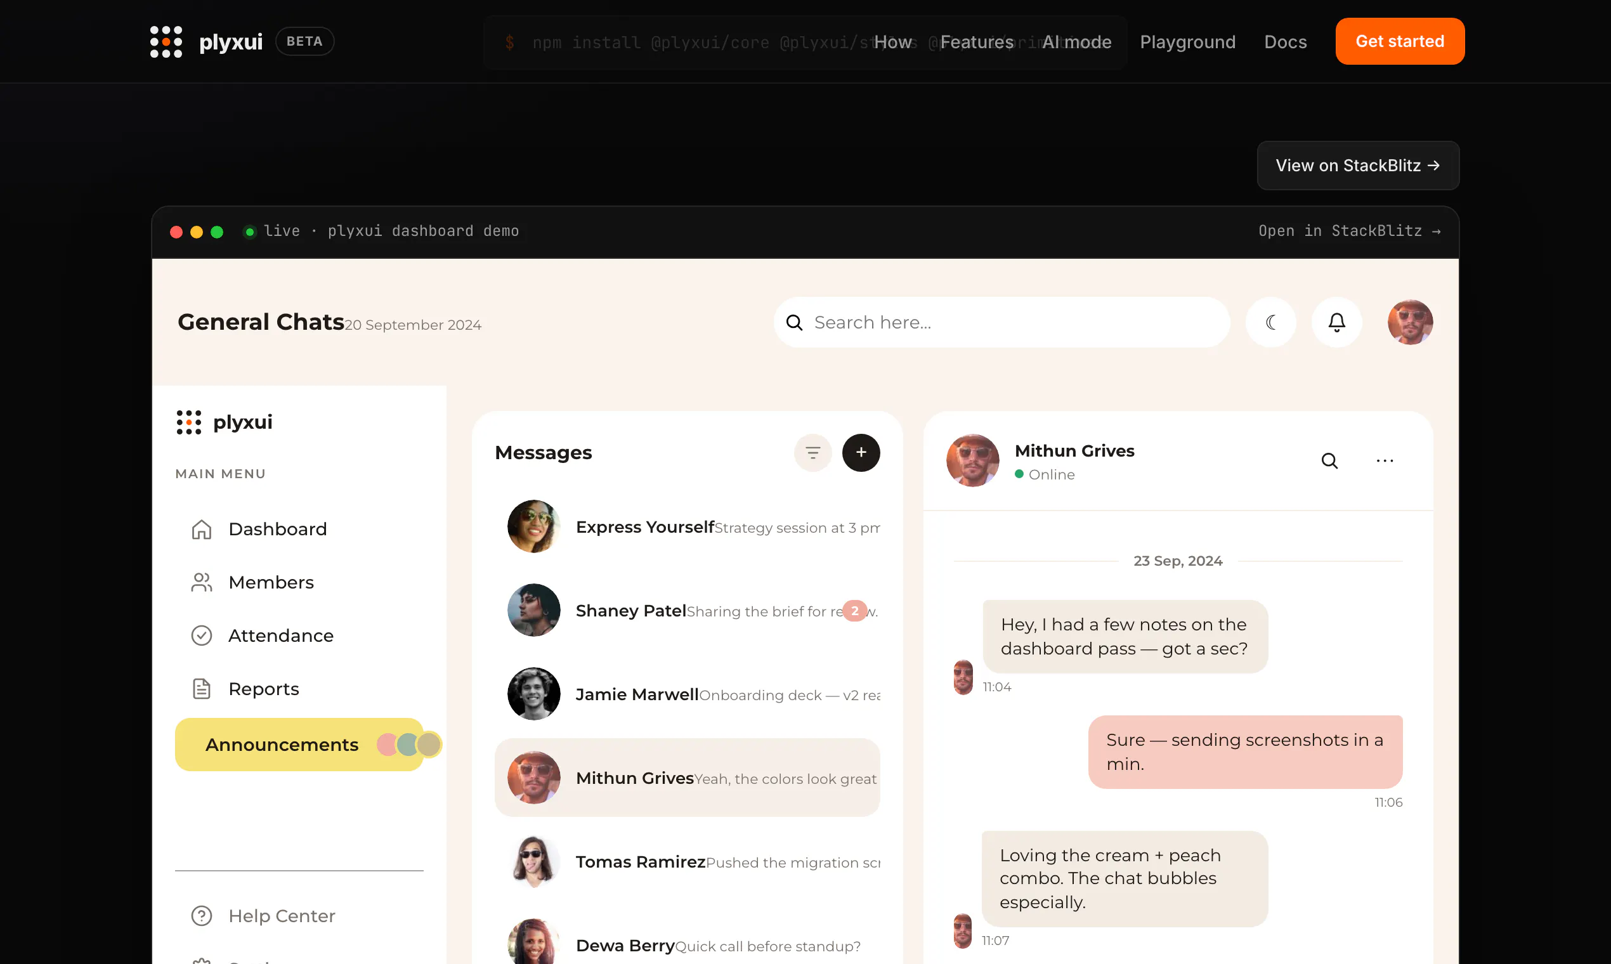The width and height of the screenshot is (1611, 964).
Task: Open the Docs nav link
Action: point(1285,42)
